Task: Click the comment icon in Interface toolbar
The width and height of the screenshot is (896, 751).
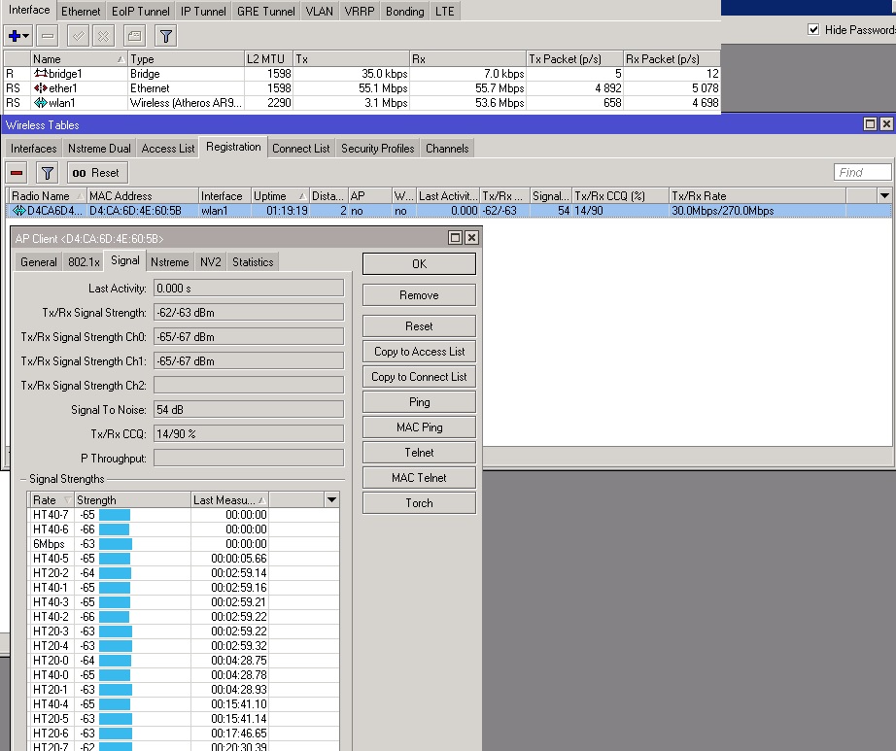Action: click(x=134, y=36)
